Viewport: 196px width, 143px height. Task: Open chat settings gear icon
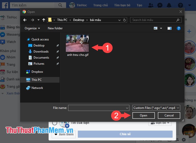point(184,140)
